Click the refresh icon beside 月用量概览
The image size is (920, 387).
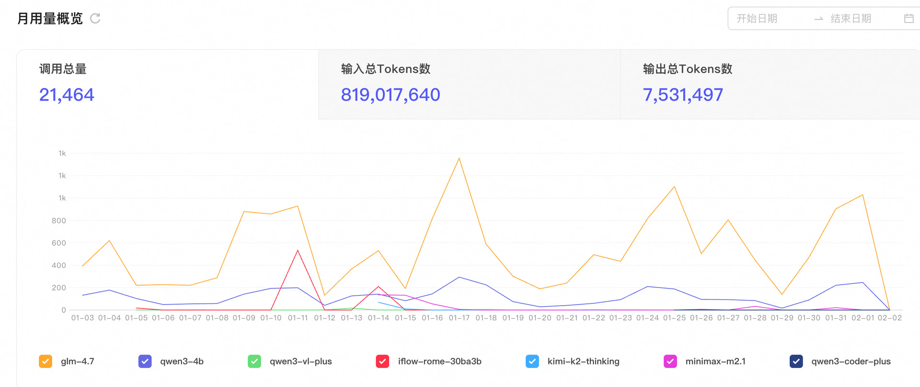point(95,19)
